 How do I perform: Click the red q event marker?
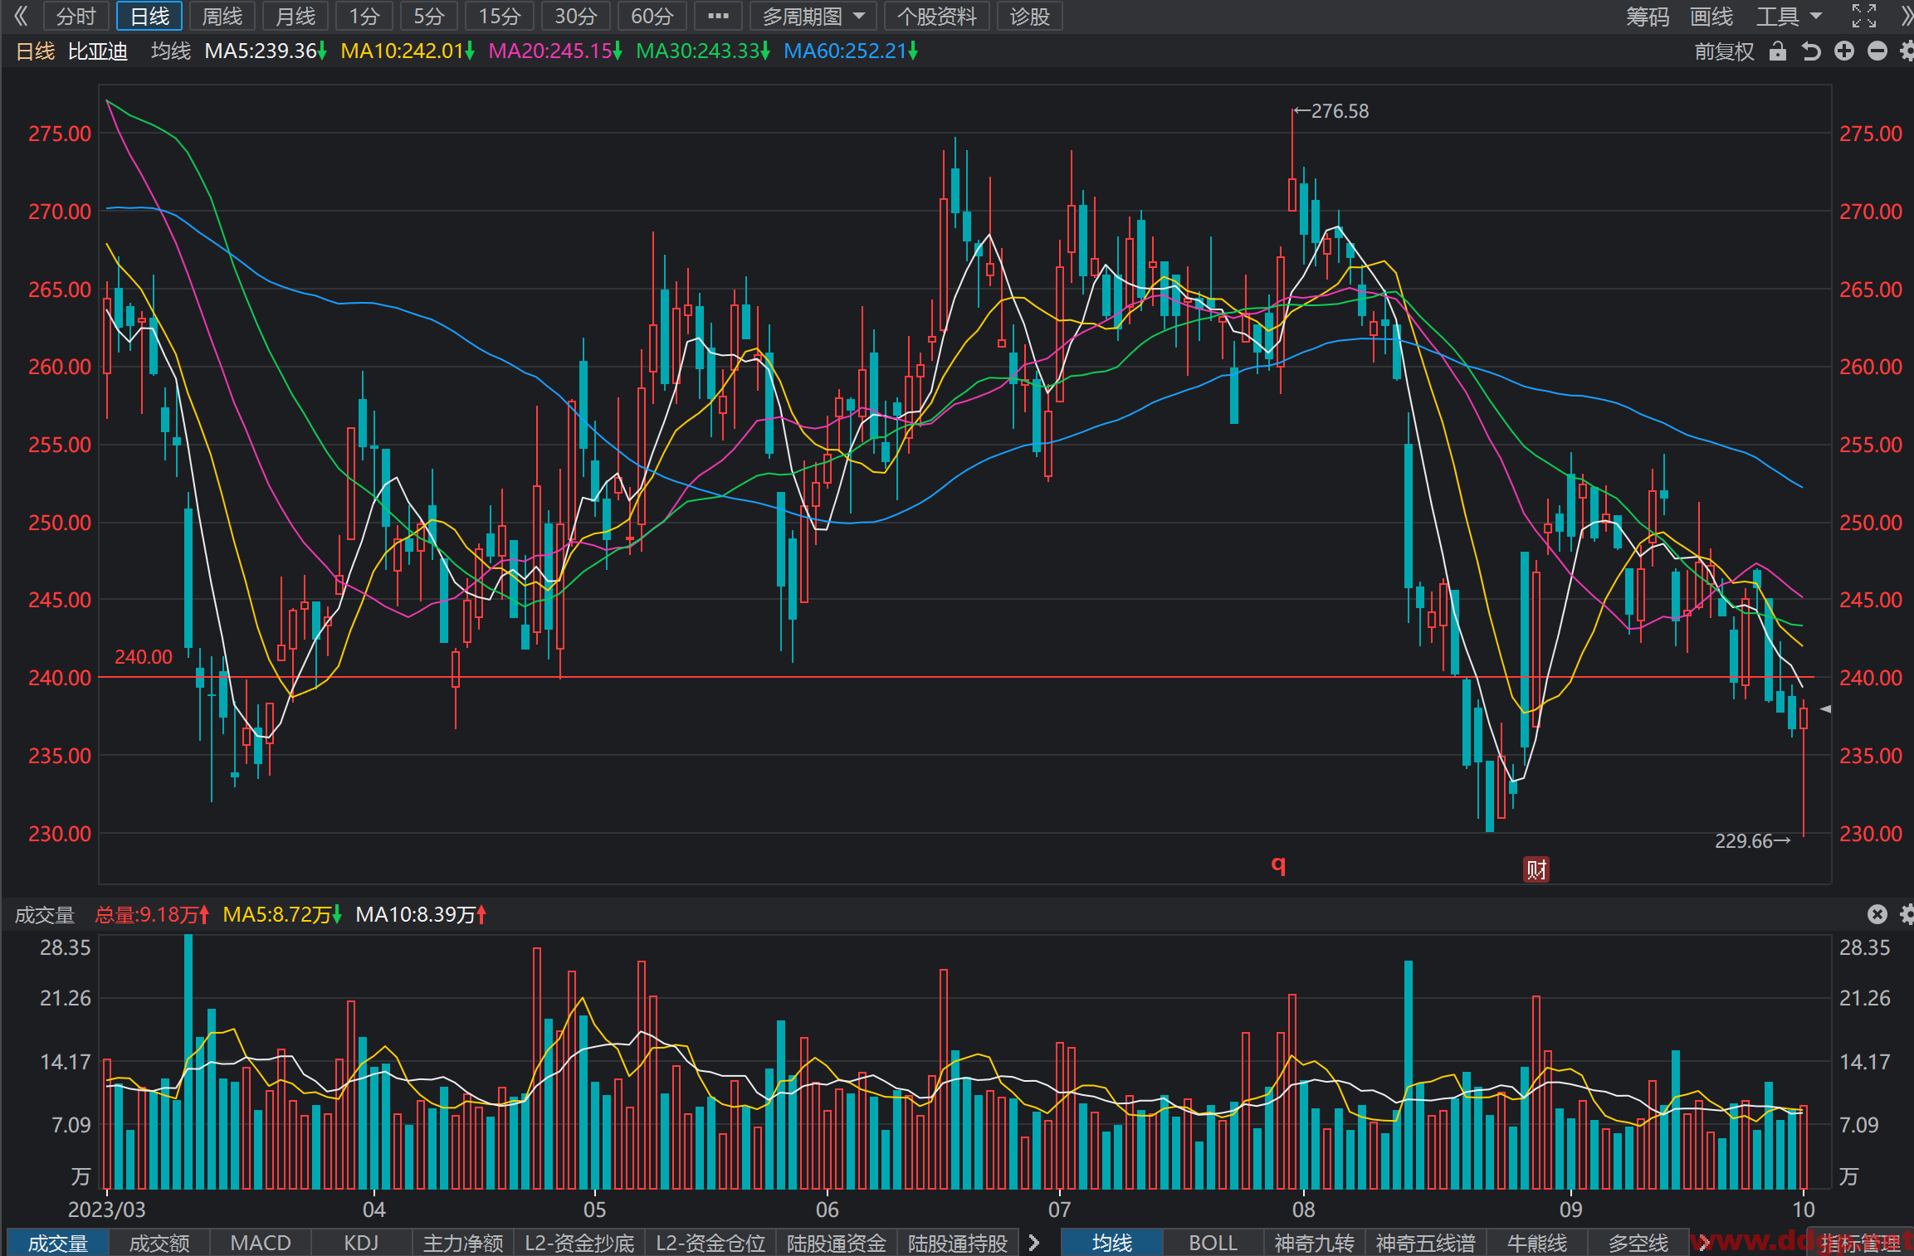click(1278, 864)
